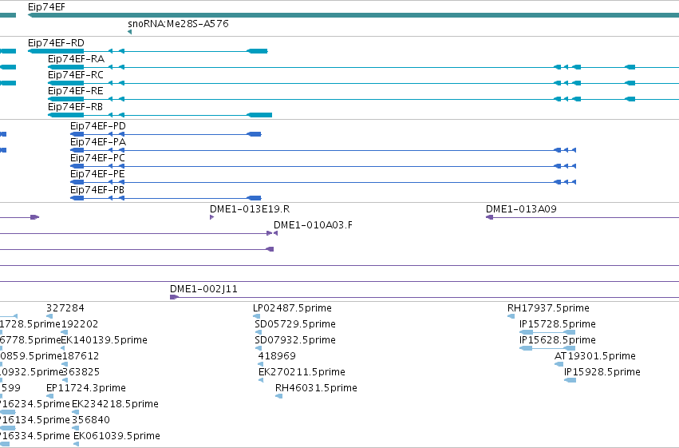Viewport: 679px width, 448px height.
Task: Click the IP15728.5prime EST feature
Action: (547, 332)
